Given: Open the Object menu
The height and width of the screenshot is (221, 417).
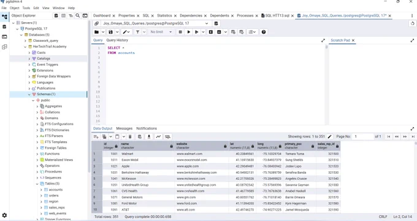Looking at the screenshot, I should pos(14,8).
